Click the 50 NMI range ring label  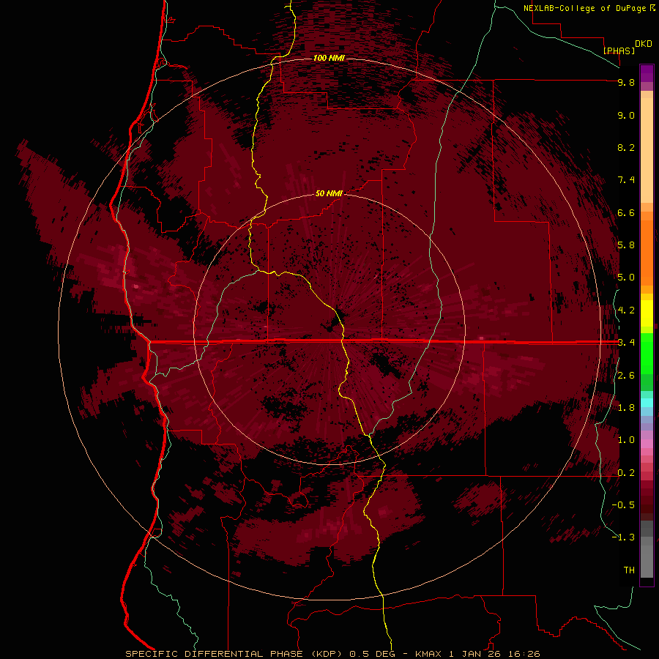329,193
